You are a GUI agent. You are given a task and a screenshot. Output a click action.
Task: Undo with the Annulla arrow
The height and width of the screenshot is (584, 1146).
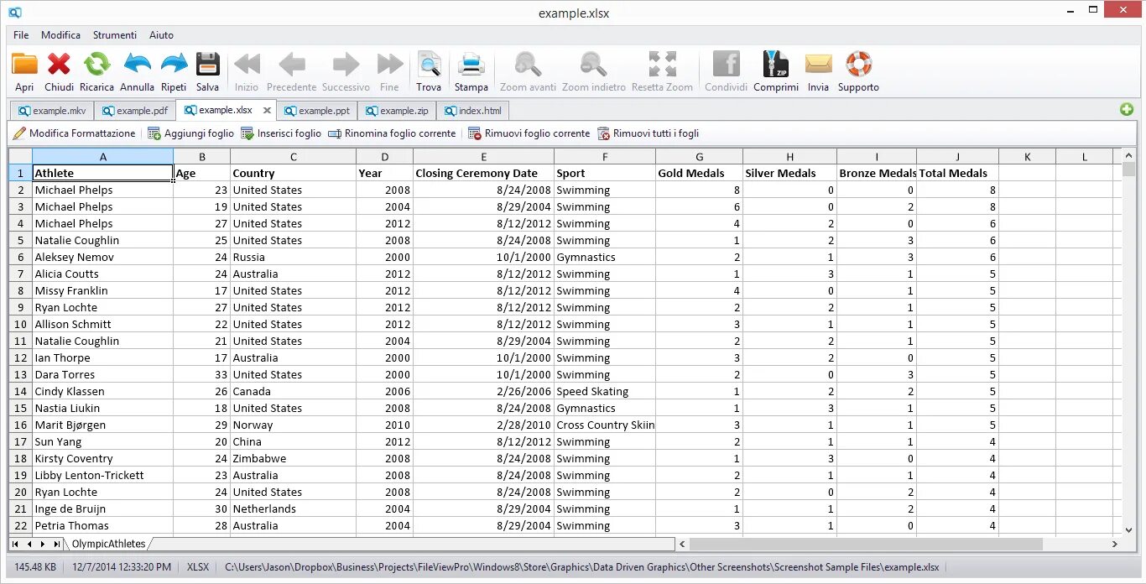point(137,64)
